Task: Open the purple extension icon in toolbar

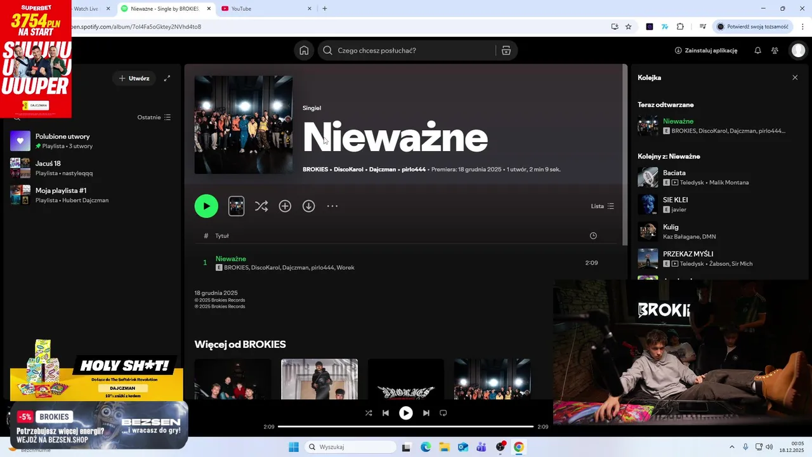Action: point(650,27)
